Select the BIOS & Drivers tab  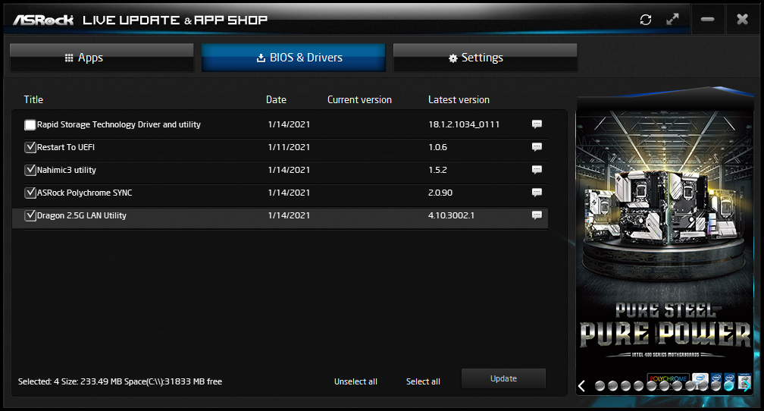(293, 58)
